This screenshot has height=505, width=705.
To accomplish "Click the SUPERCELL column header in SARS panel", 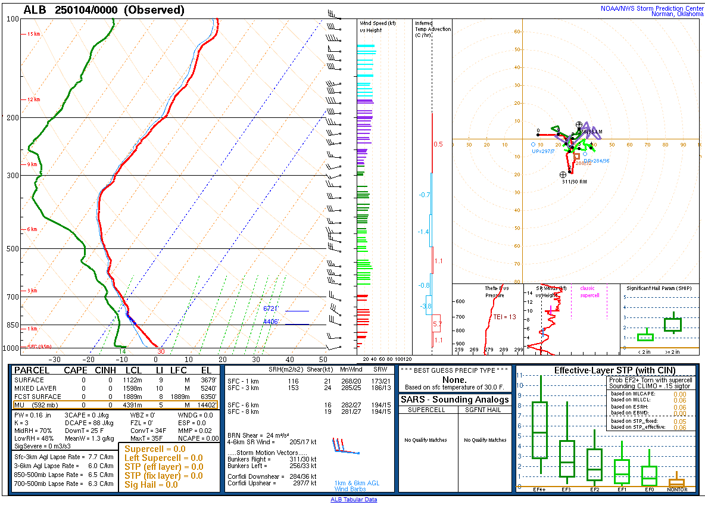I will pos(426,410).
